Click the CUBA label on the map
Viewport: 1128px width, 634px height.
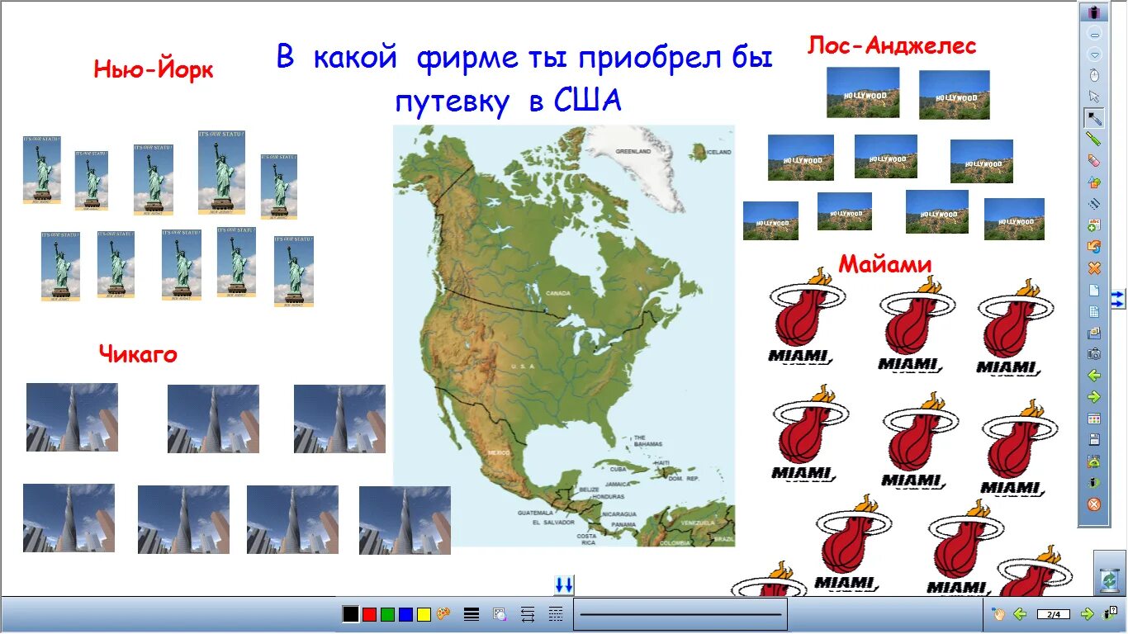619,469
